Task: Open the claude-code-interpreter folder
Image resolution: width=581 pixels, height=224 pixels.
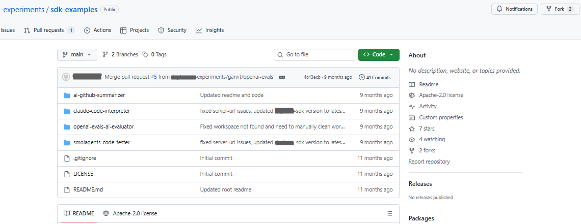Action: [101, 111]
